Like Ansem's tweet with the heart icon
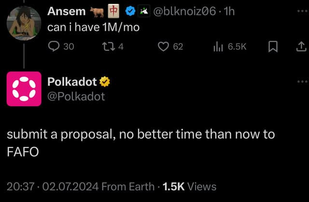The height and width of the screenshot is (202, 309). 163,47
